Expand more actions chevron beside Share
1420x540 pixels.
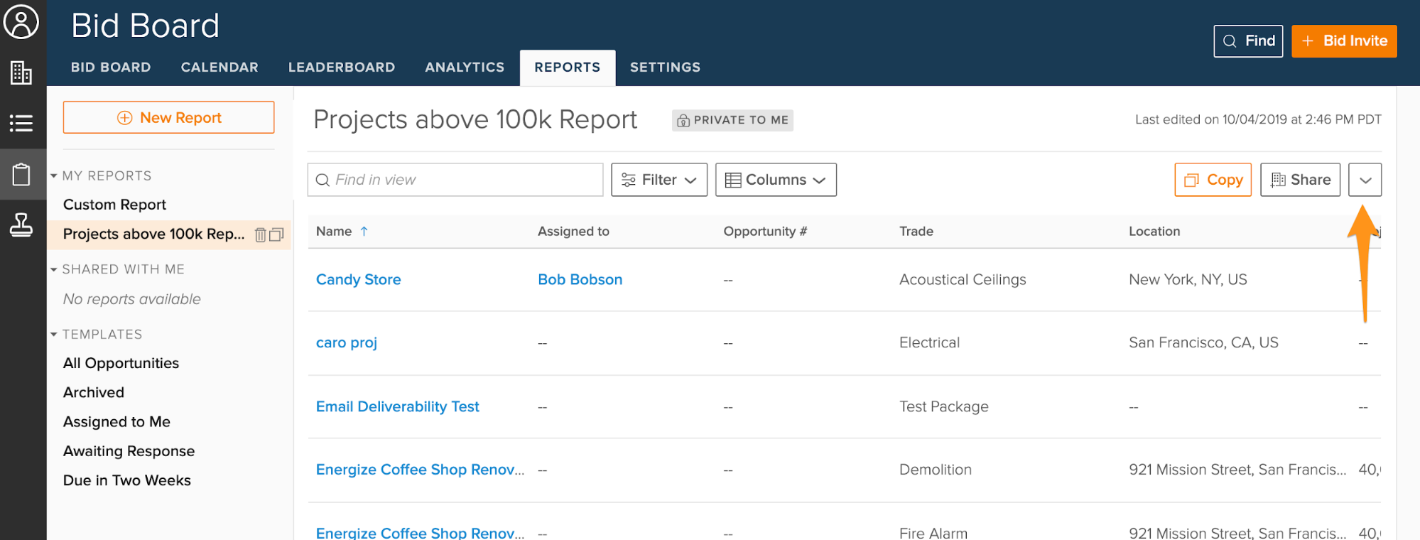tap(1365, 180)
